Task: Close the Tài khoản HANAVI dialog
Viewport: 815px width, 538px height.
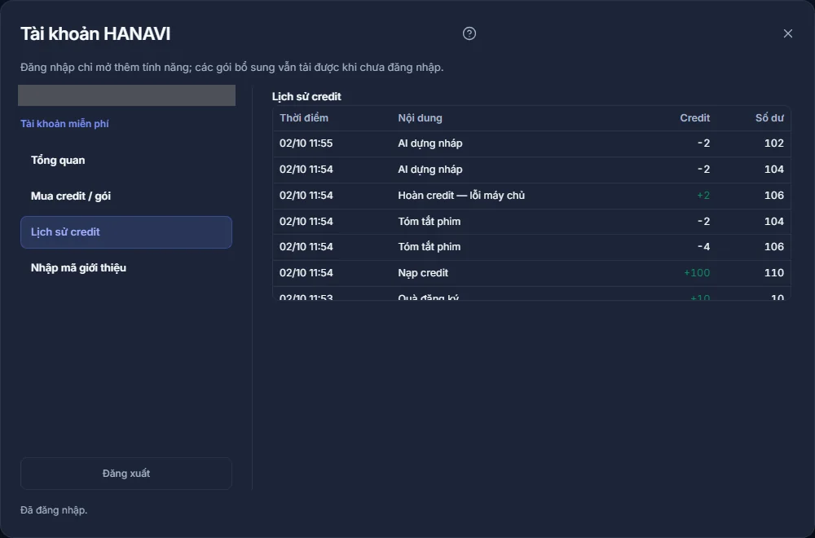Action: coord(788,33)
